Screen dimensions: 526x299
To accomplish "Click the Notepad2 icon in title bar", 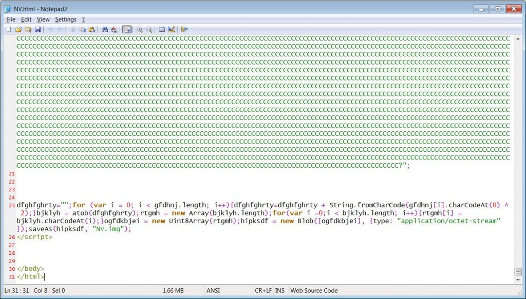I will pyautogui.click(x=8, y=9).
